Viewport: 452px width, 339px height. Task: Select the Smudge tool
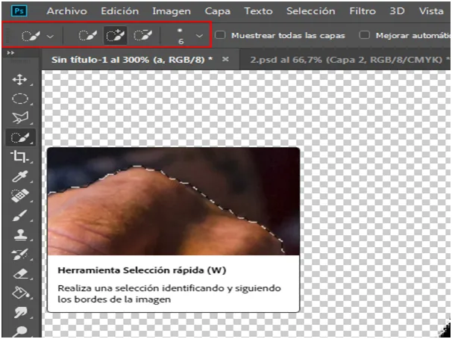(19, 312)
